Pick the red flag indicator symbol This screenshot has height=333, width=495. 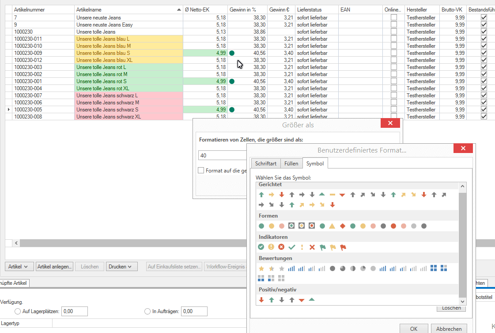343,247
